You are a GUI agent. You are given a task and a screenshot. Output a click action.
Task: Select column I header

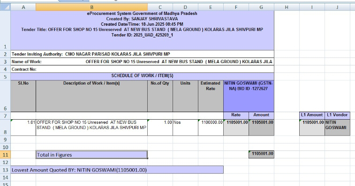click(x=312, y=7)
